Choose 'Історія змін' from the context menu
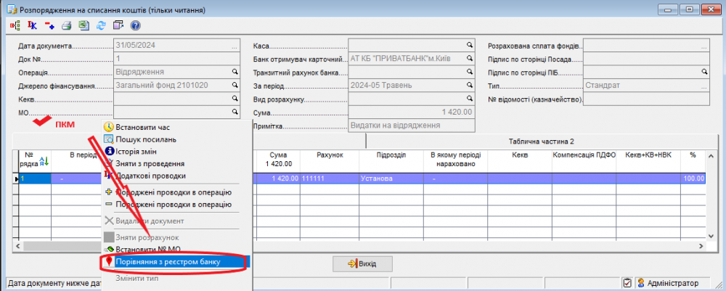 click(140, 151)
